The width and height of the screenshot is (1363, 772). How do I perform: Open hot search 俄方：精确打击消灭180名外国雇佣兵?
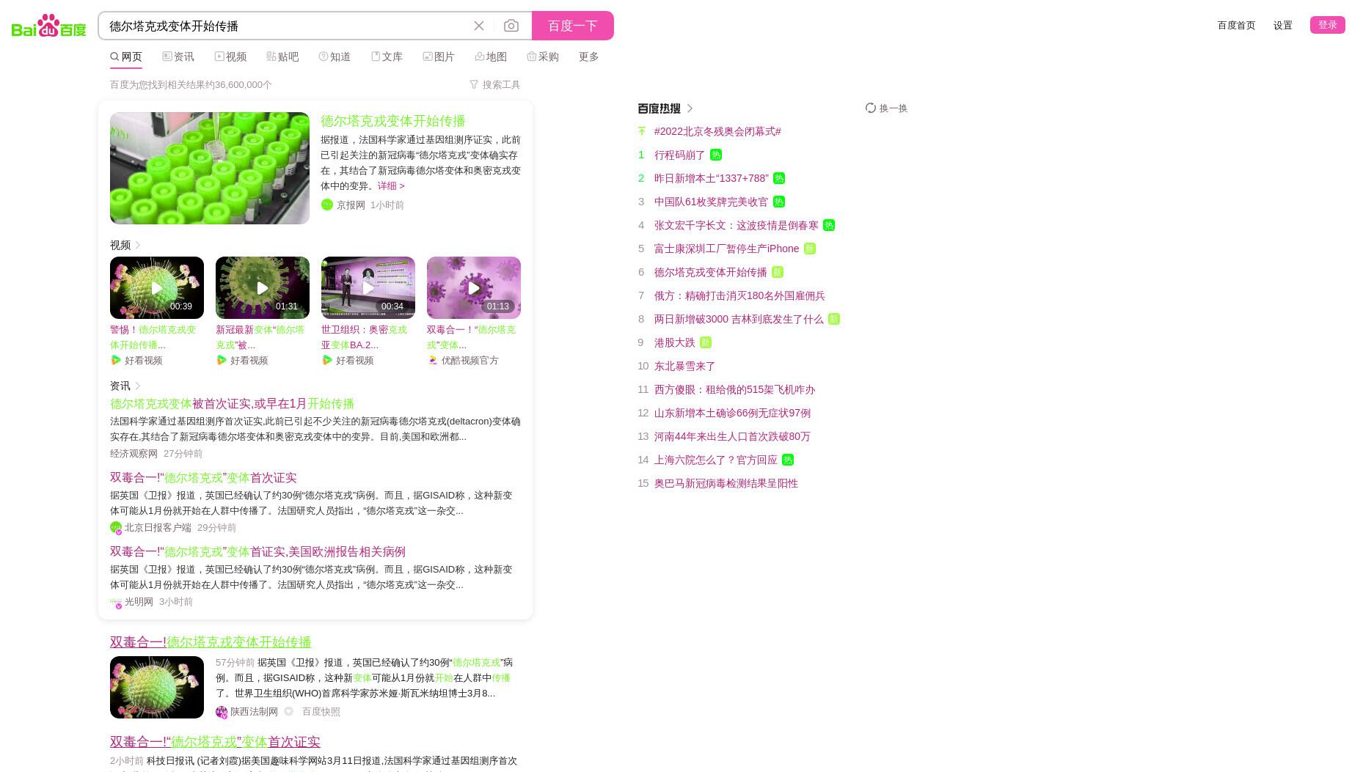tap(739, 295)
